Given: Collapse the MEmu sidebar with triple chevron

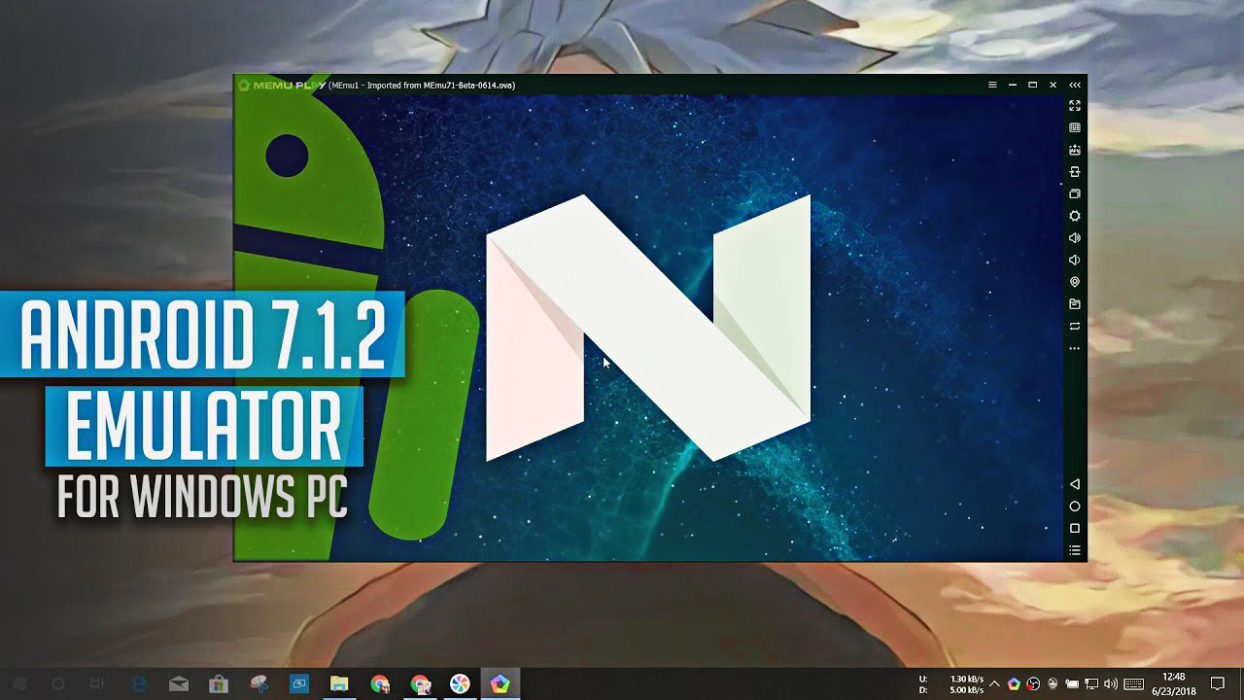Looking at the screenshot, I should 1075,85.
